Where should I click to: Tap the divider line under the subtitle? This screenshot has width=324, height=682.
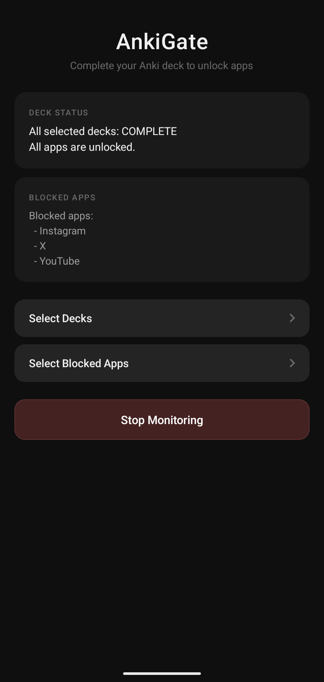(x=162, y=81)
